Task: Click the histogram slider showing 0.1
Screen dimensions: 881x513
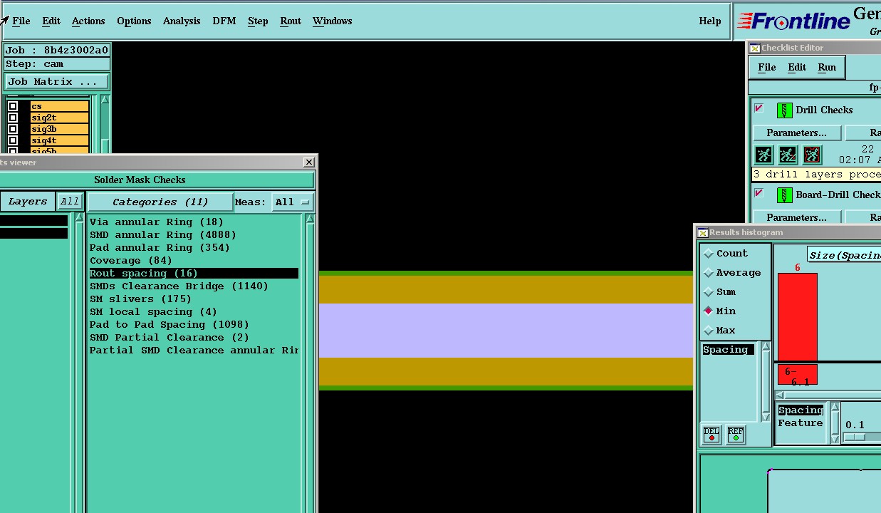Action: 855,437
